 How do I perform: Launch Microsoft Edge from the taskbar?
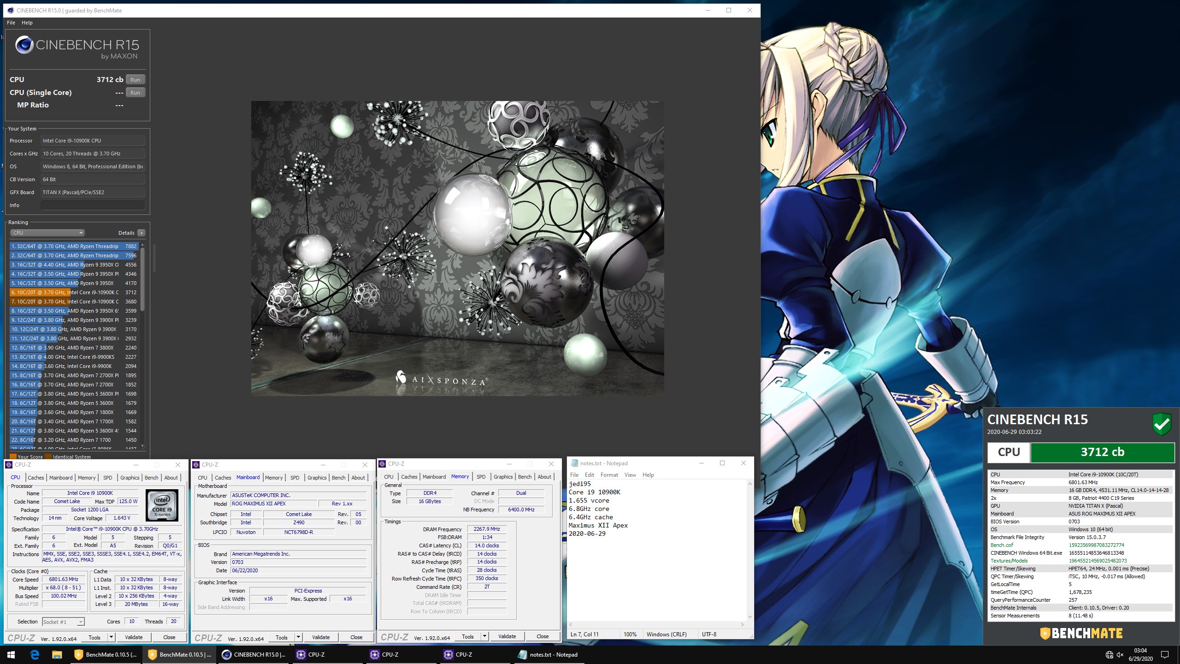[35, 654]
